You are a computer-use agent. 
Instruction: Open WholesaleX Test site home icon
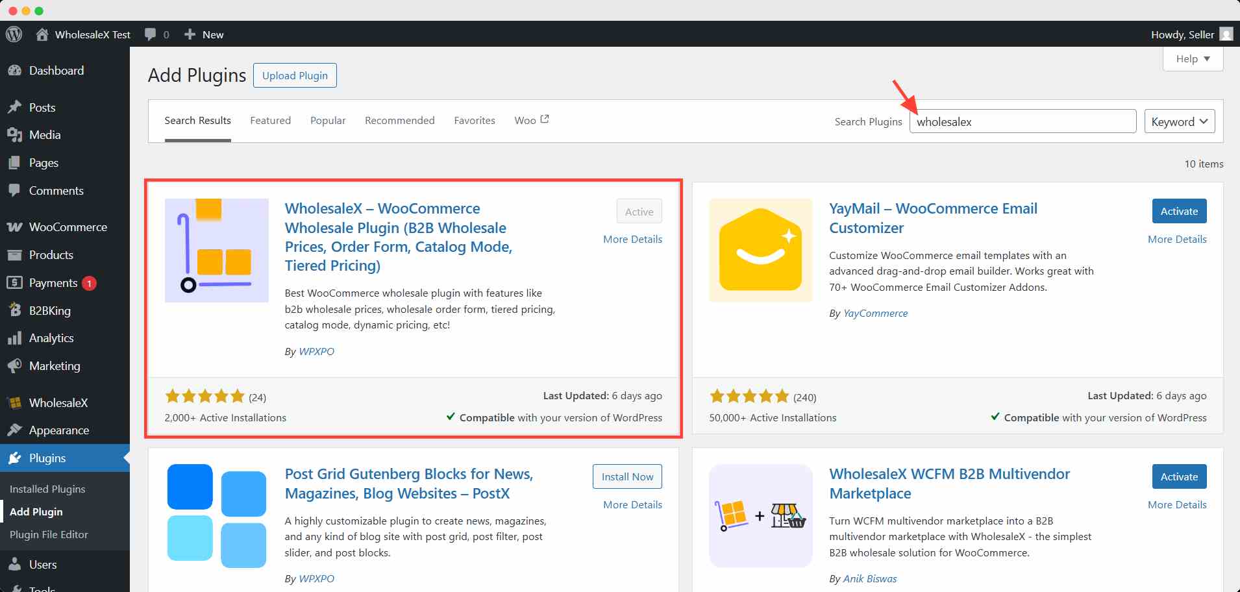[42, 34]
